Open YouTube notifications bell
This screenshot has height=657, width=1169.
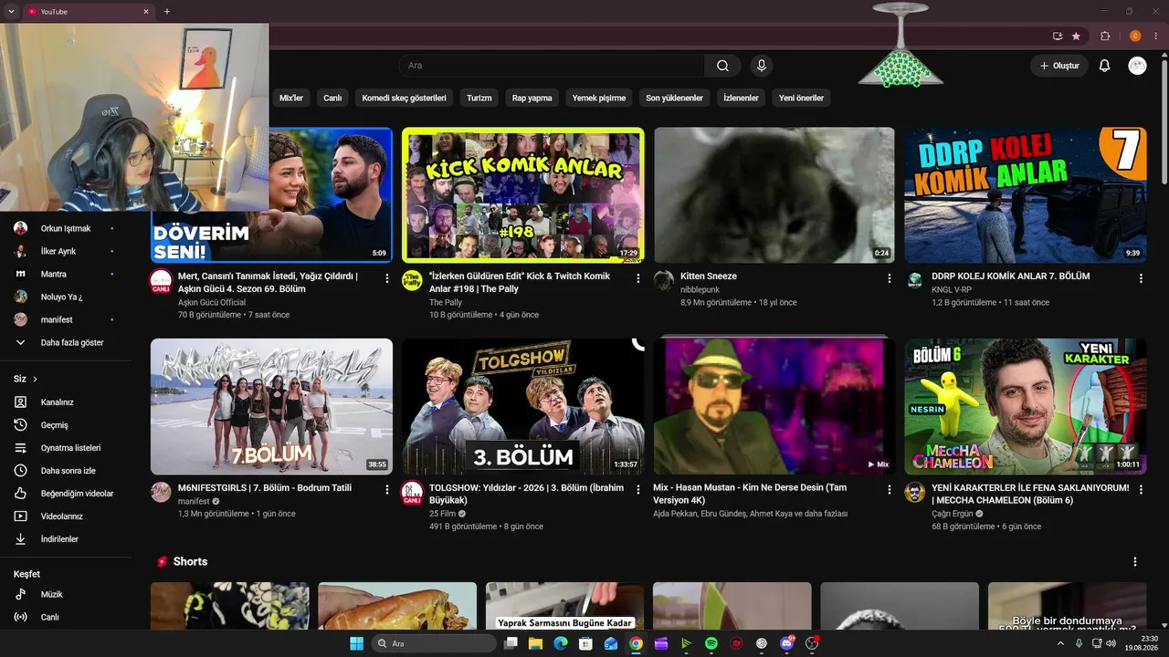(x=1104, y=66)
